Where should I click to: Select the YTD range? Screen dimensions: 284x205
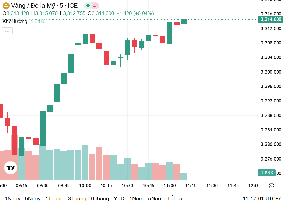tap(119, 199)
